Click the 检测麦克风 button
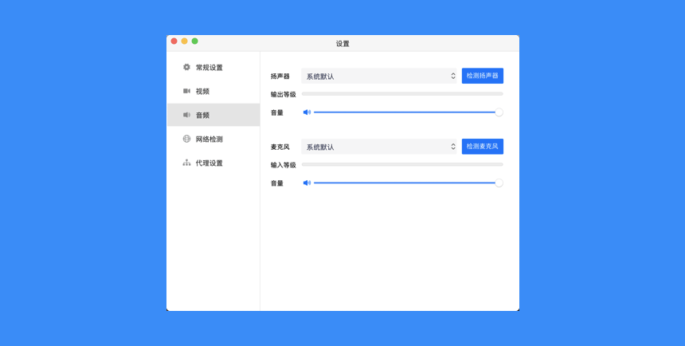This screenshot has width=685, height=346. [483, 147]
